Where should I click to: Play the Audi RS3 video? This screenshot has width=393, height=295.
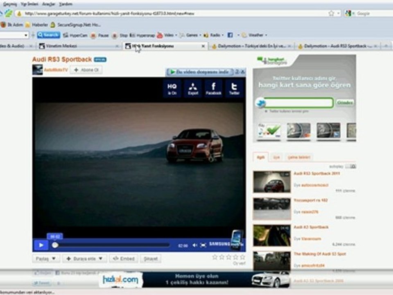41,245
